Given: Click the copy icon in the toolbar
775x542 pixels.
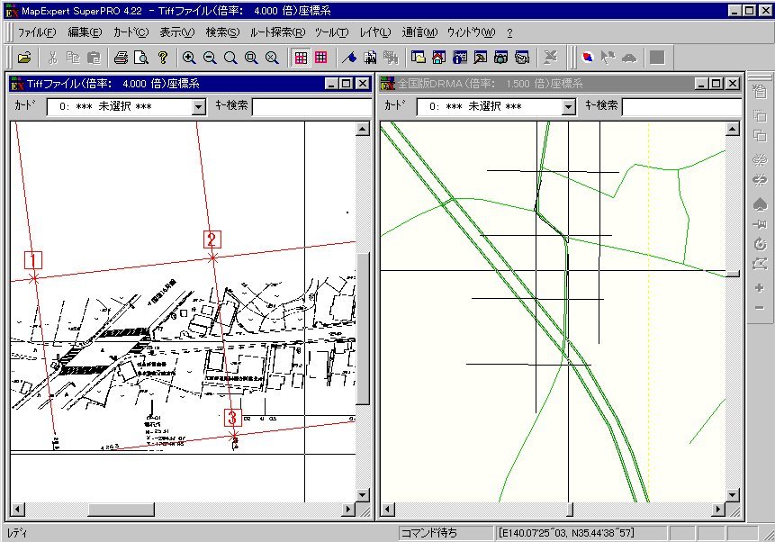Looking at the screenshot, I should point(73,58).
